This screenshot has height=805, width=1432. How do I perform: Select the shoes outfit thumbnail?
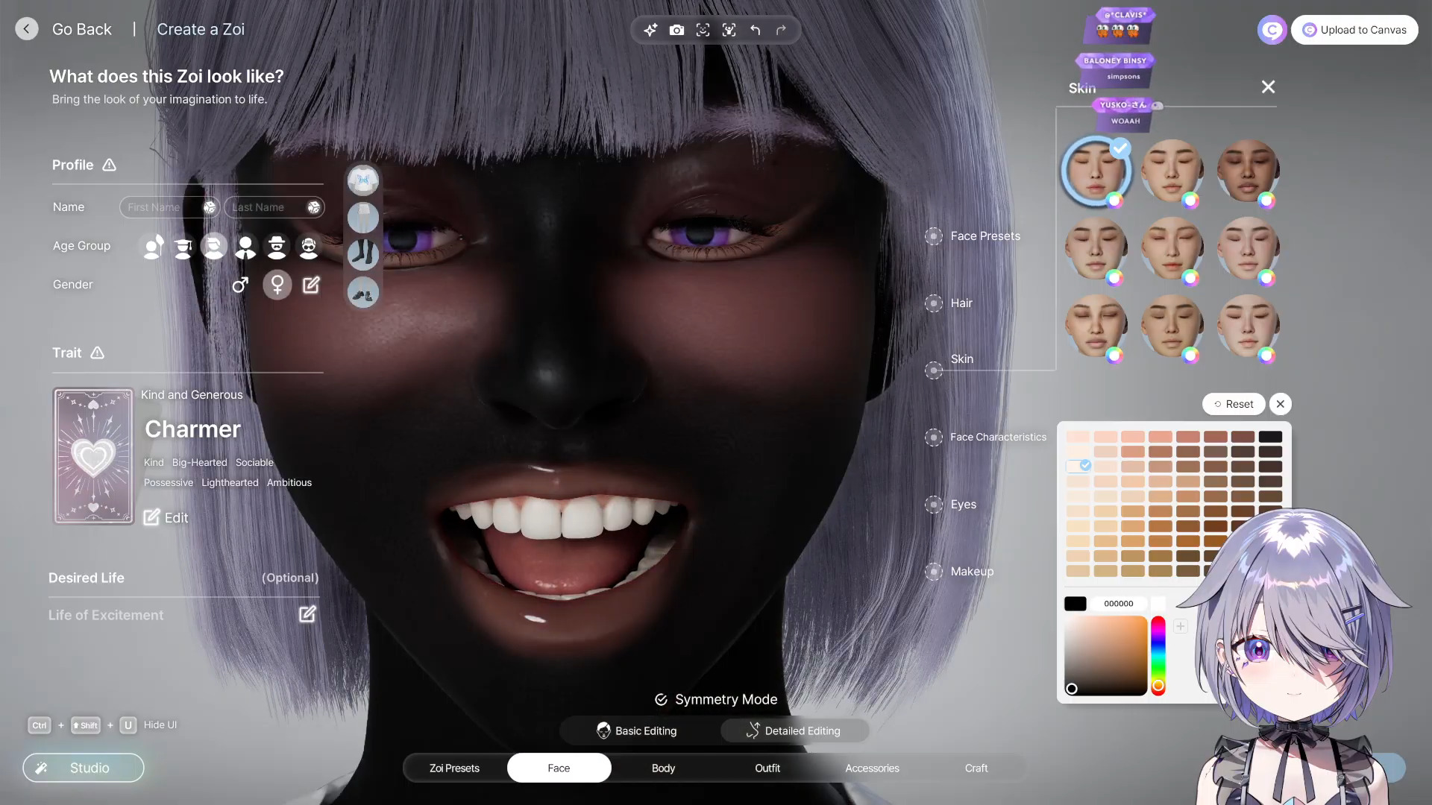coord(363,292)
